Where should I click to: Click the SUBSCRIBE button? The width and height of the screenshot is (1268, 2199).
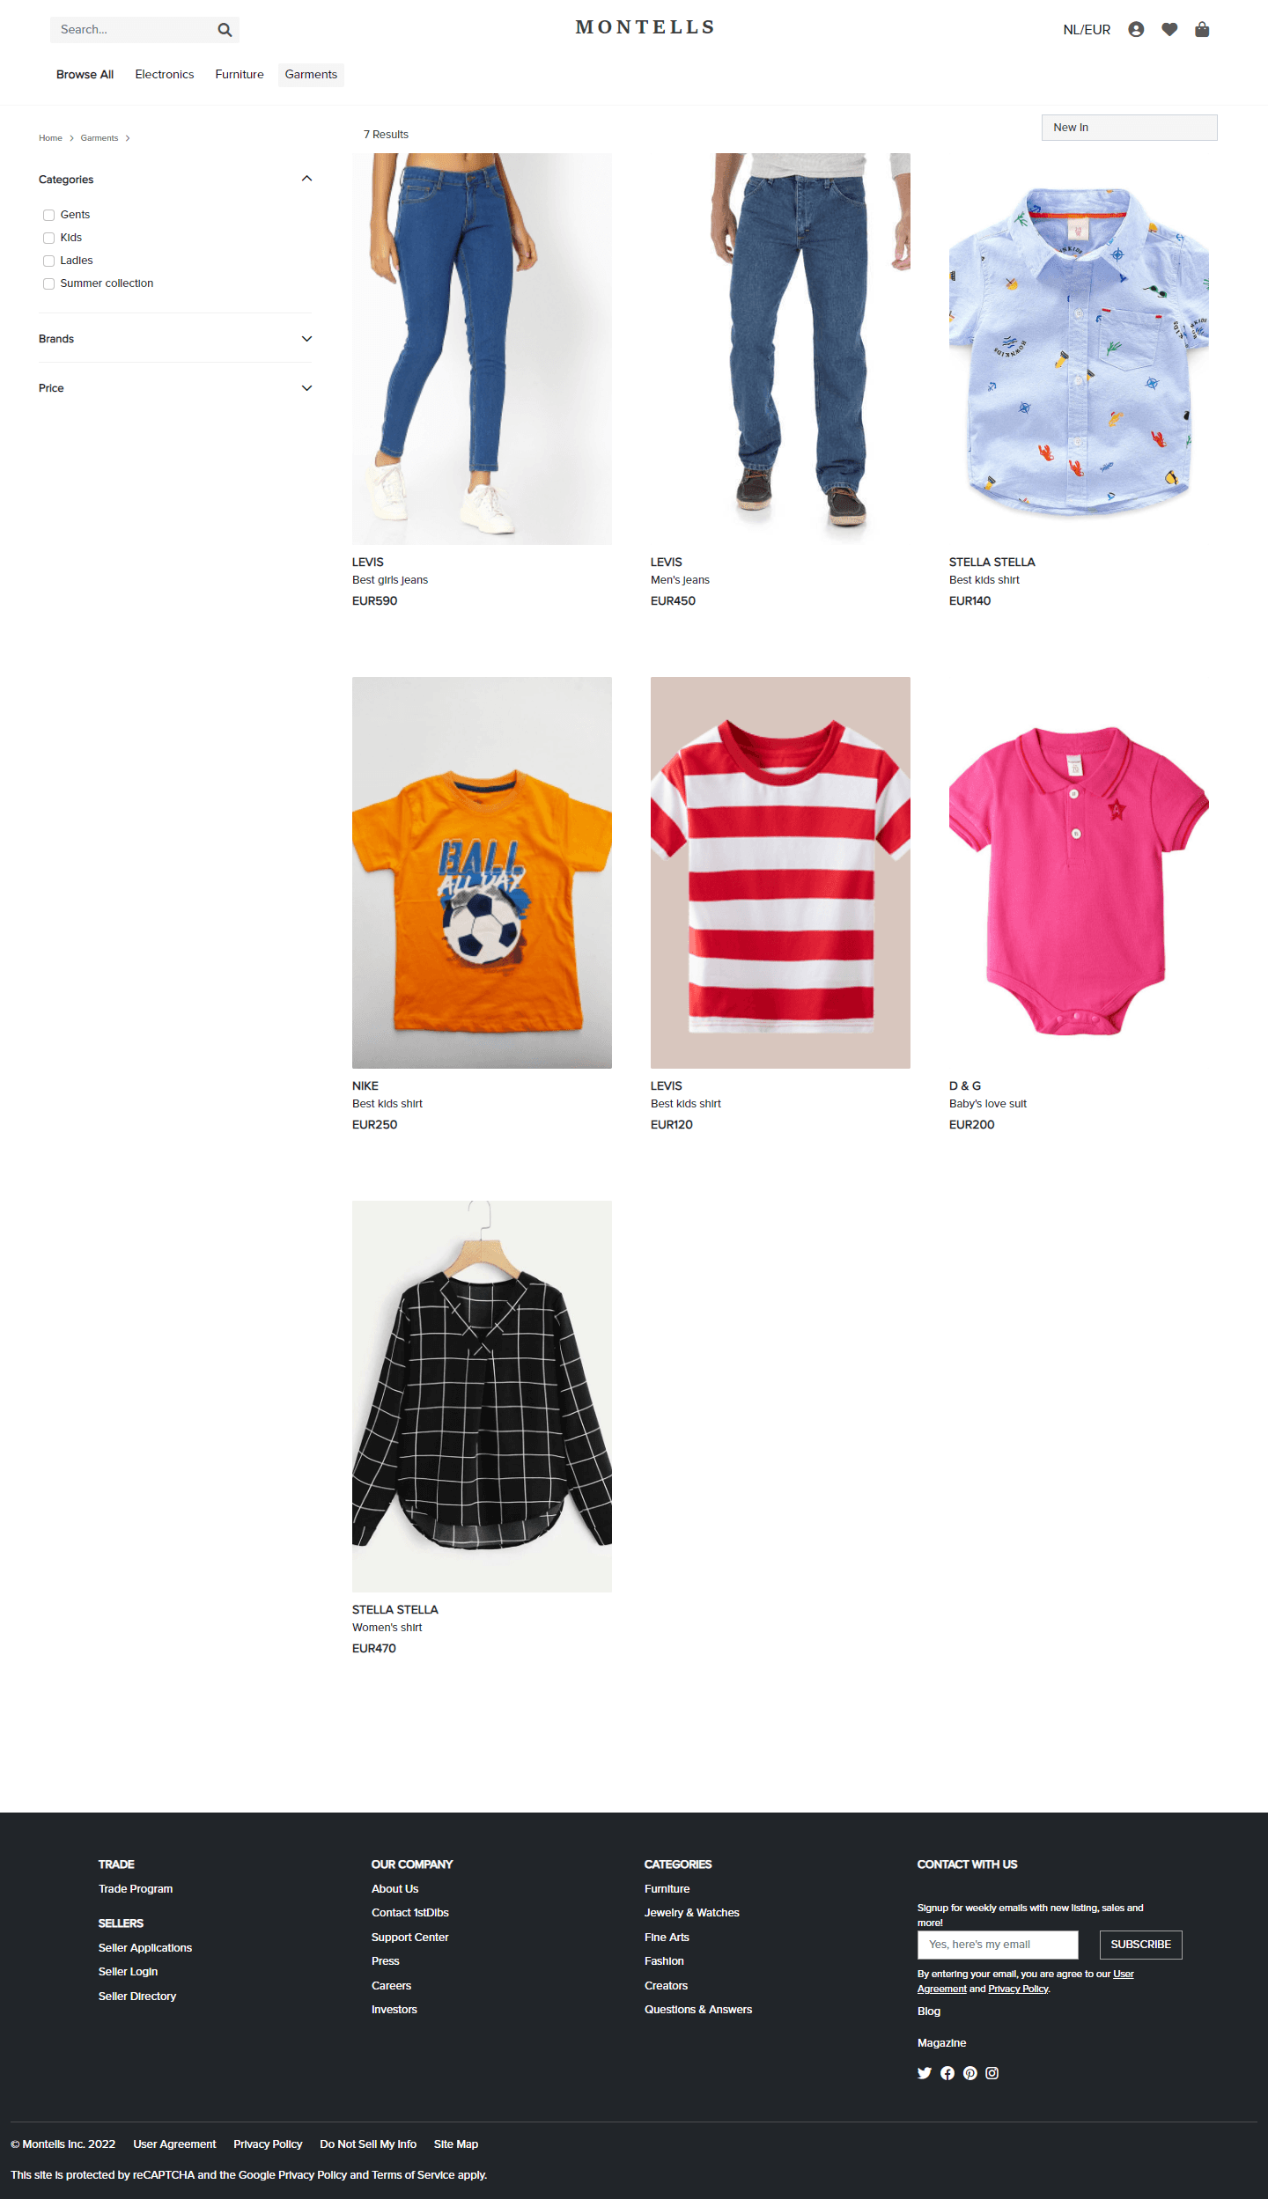(x=1141, y=1945)
